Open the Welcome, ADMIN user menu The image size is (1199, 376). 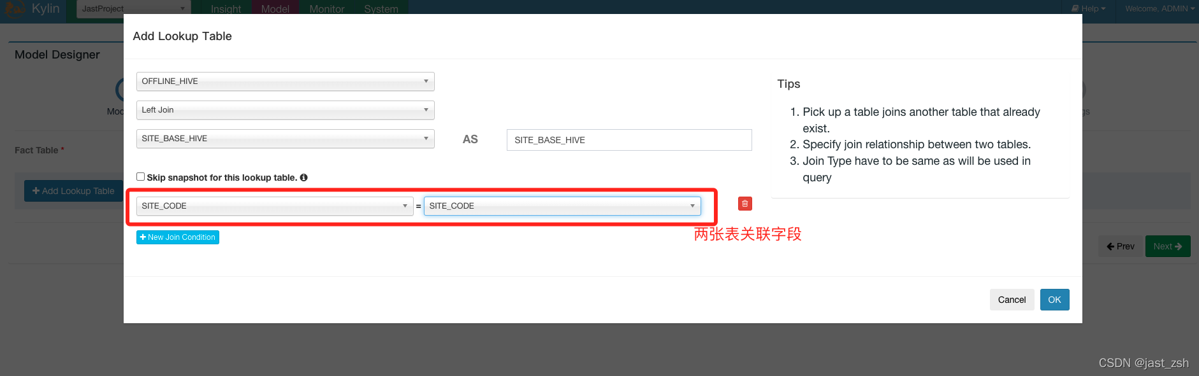[x=1159, y=8]
